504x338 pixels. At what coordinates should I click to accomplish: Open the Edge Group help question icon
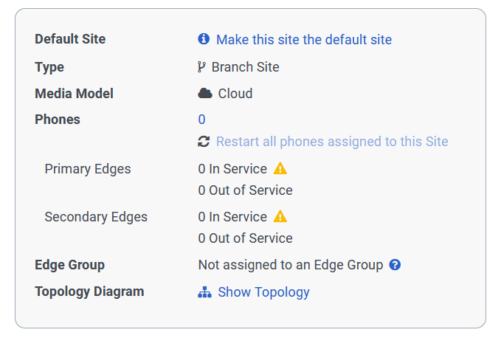395,265
